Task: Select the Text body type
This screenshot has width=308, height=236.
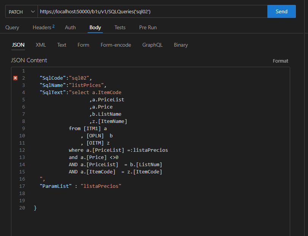Action: coord(61,45)
